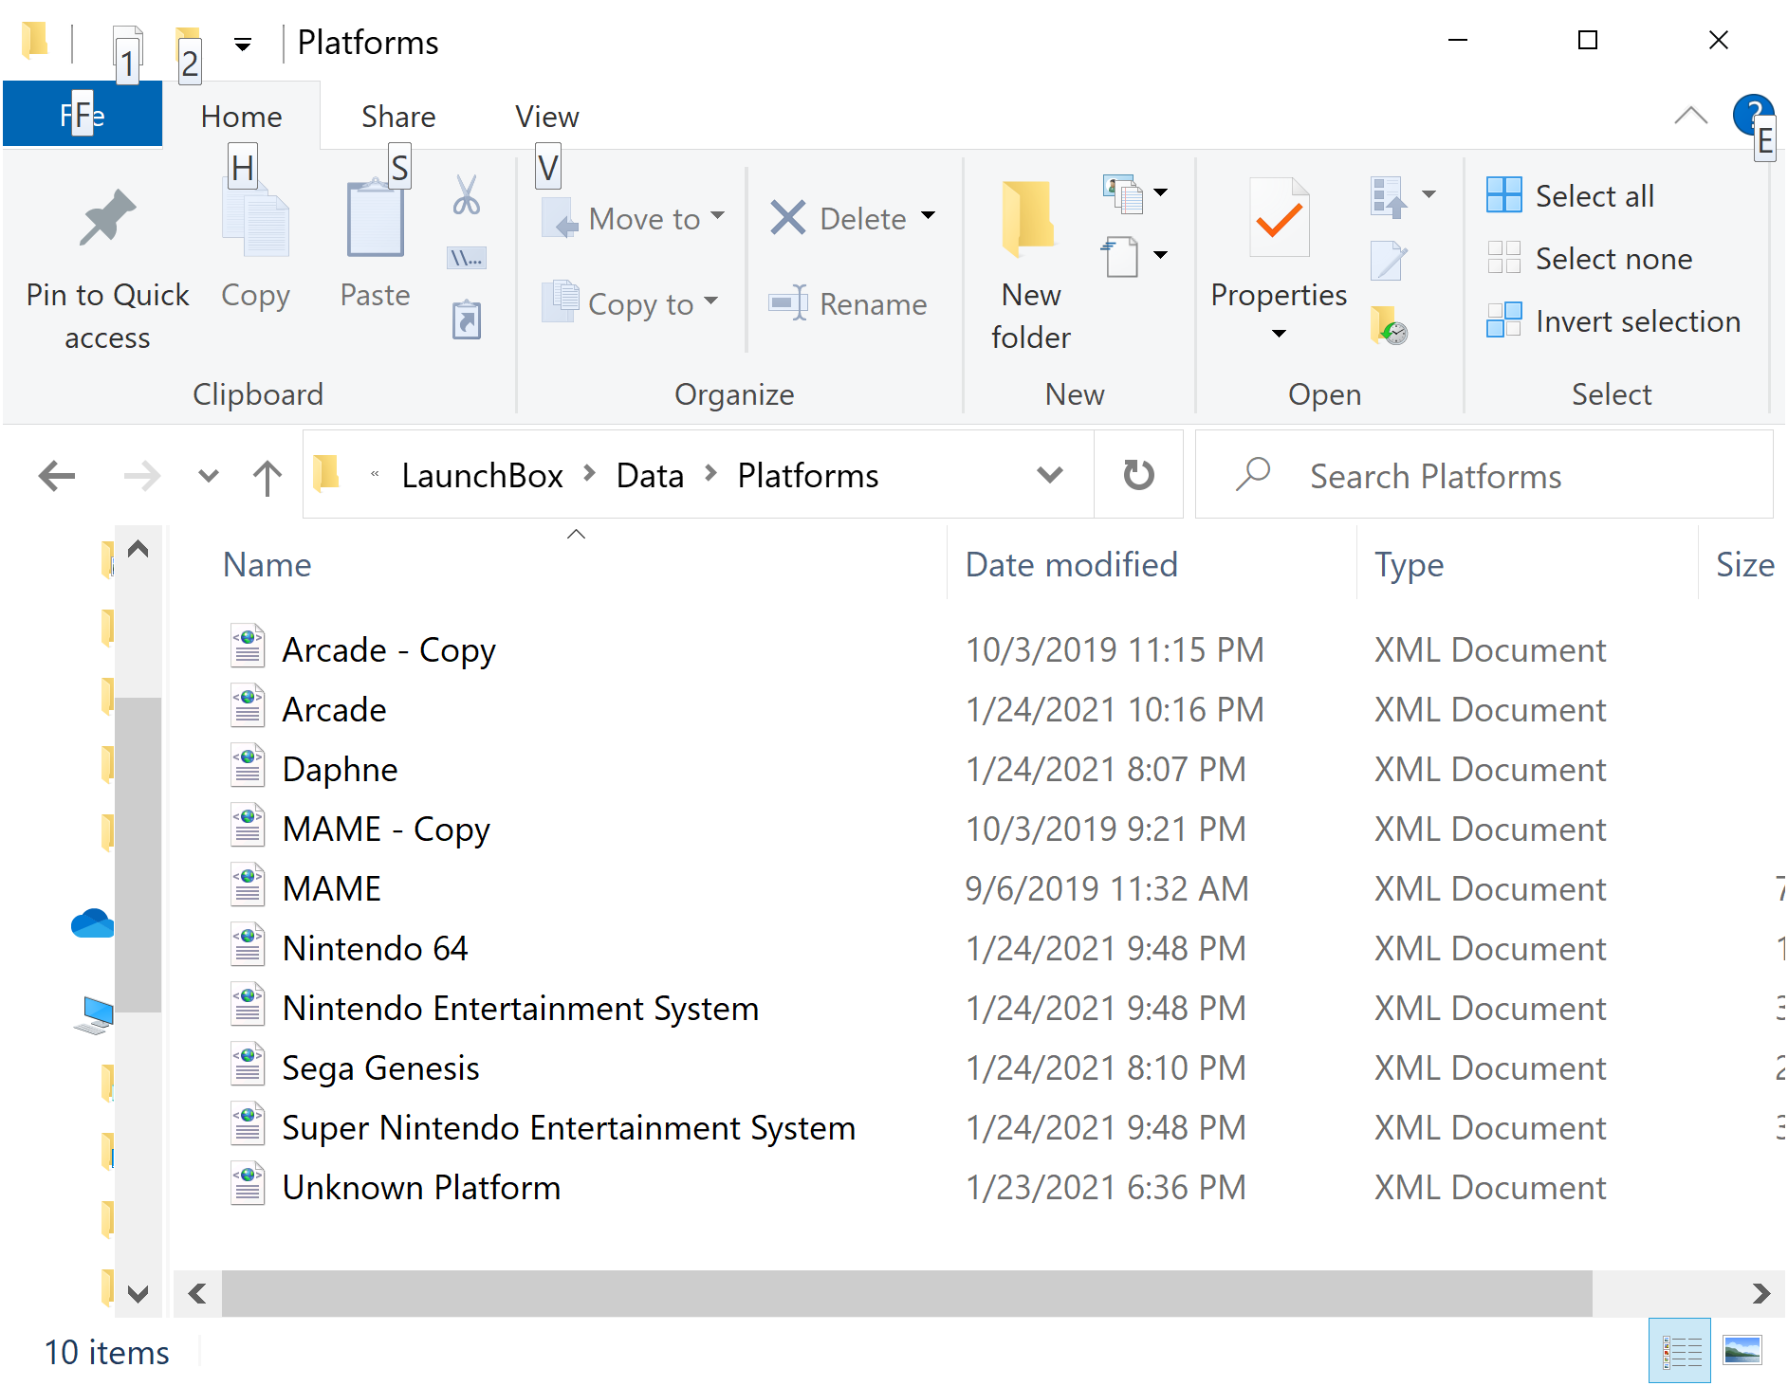The image size is (1788, 1386).
Task: Click the Pin to Quick access icon
Action: point(107,218)
